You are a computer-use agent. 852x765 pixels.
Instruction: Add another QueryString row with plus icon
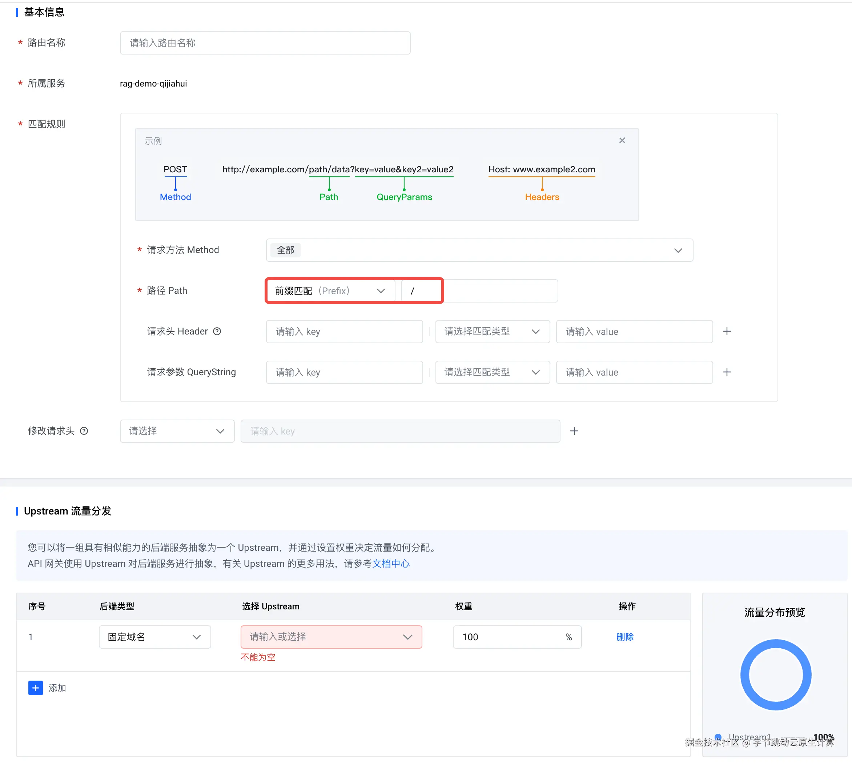pos(727,372)
